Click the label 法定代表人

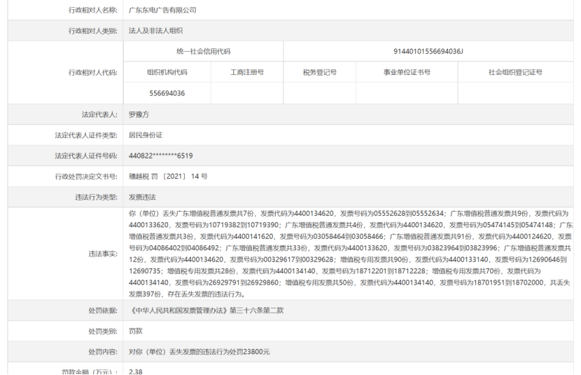99,115
